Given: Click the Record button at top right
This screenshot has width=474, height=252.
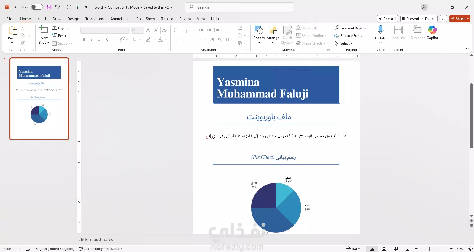Looking at the screenshot, I should [387, 19].
